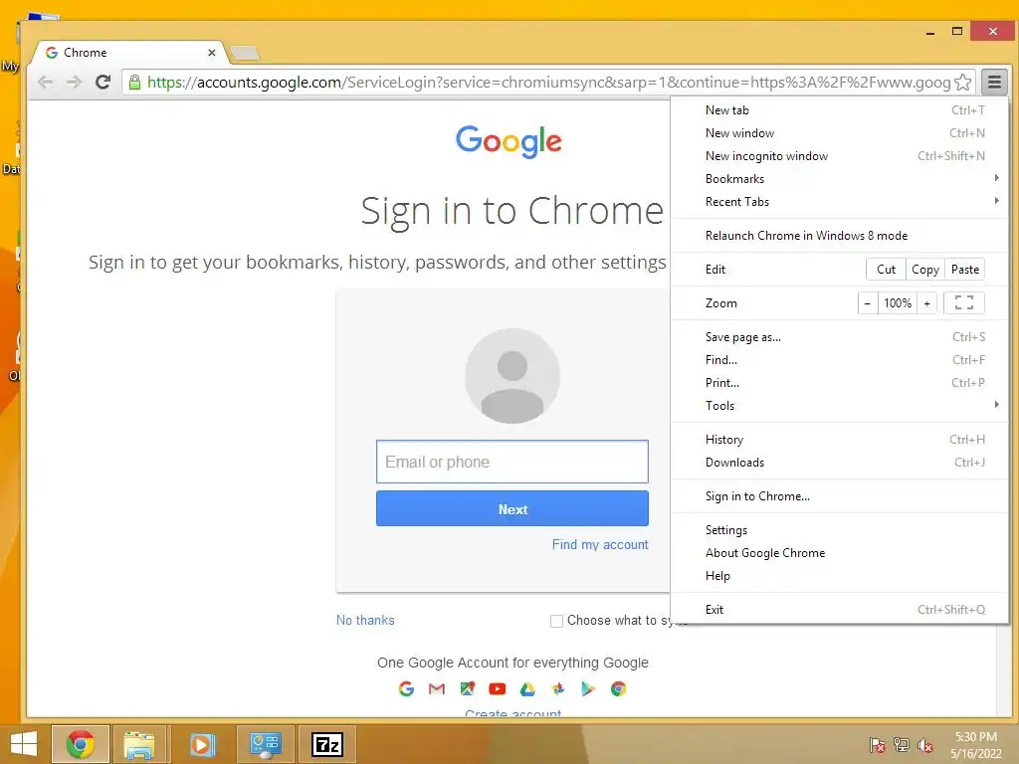Select the Chrome tab title
The image size is (1019, 764).
pyautogui.click(x=86, y=53)
